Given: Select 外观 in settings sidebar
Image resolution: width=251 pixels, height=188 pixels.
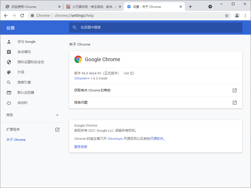Looking at the screenshot, I should [21, 72].
